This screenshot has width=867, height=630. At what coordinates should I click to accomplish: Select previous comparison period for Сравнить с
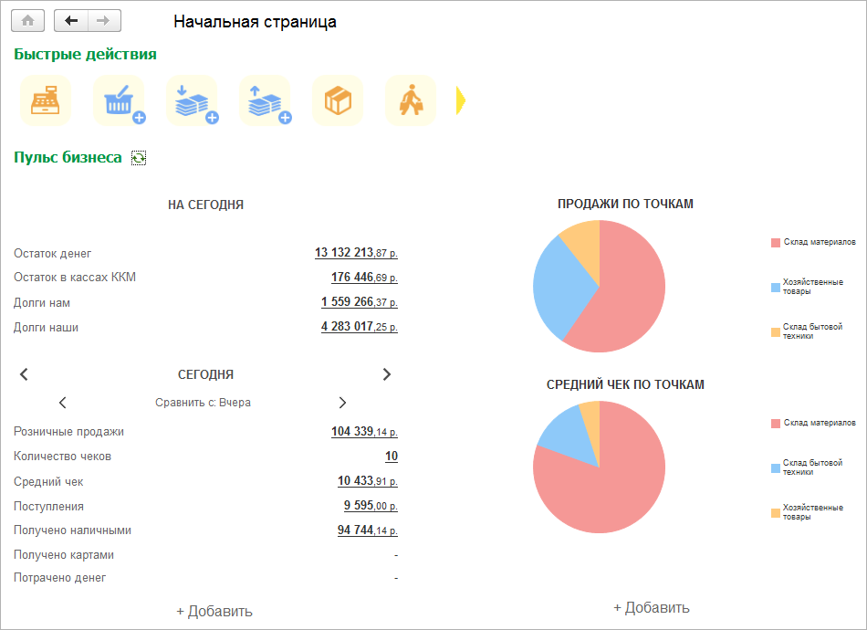[x=62, y=403]
